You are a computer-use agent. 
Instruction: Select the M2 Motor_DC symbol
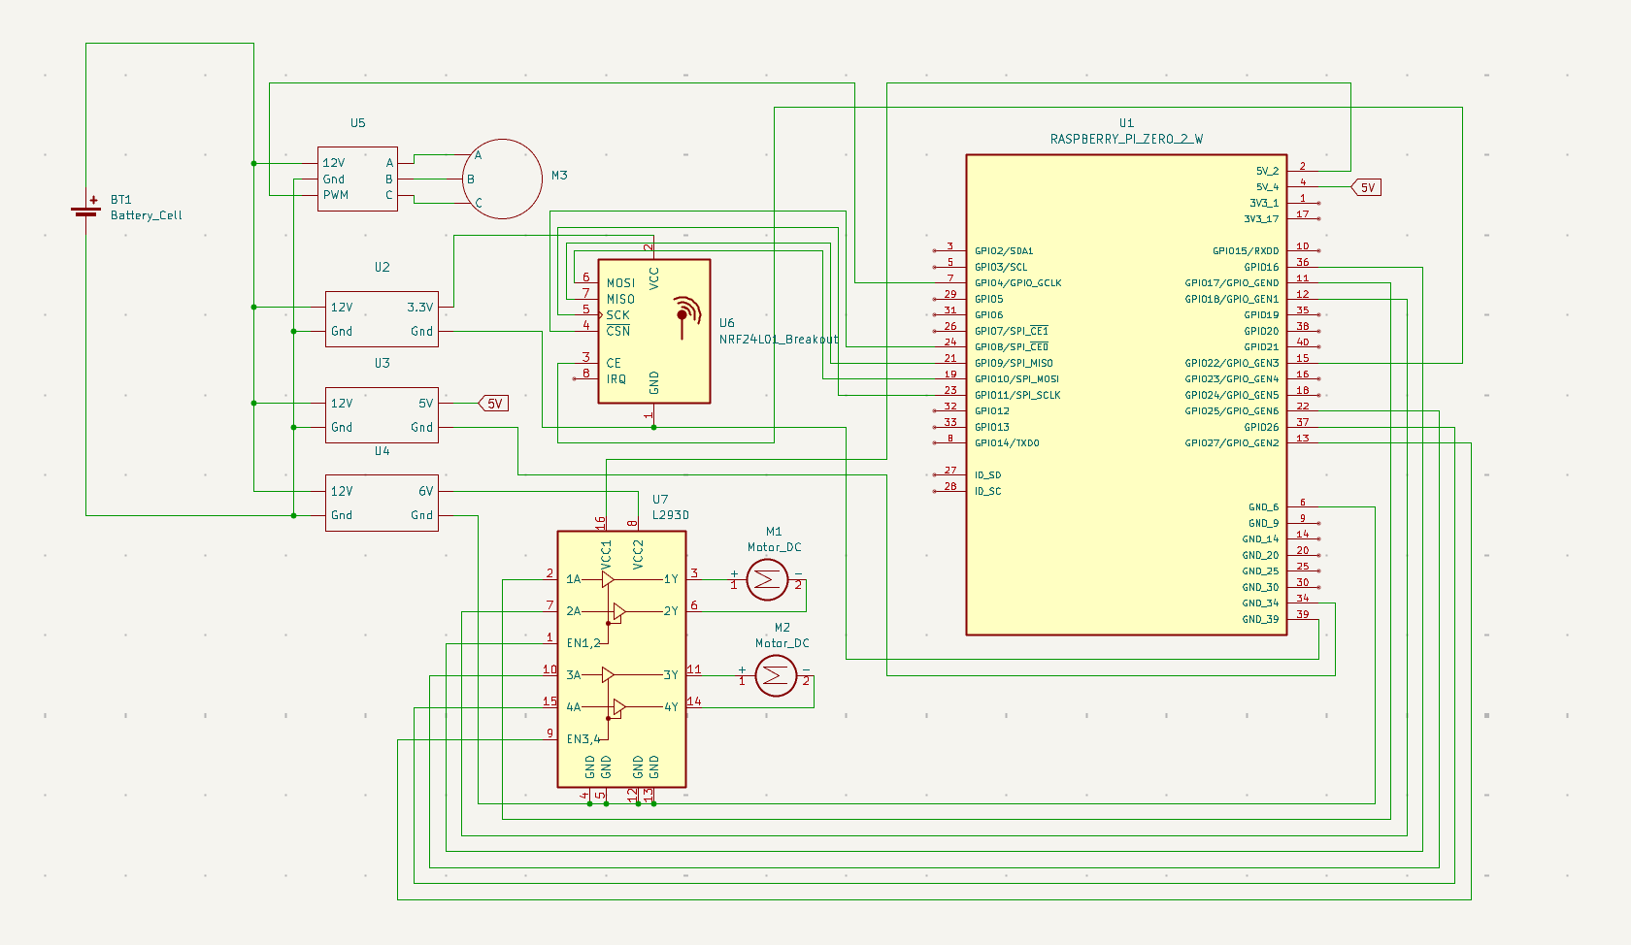(774, 673)
